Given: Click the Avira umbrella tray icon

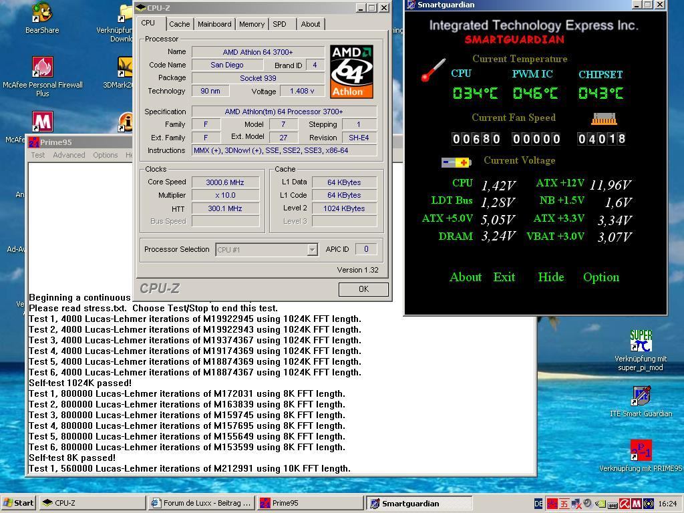Looking at the screenshot, I should point(625,504).
